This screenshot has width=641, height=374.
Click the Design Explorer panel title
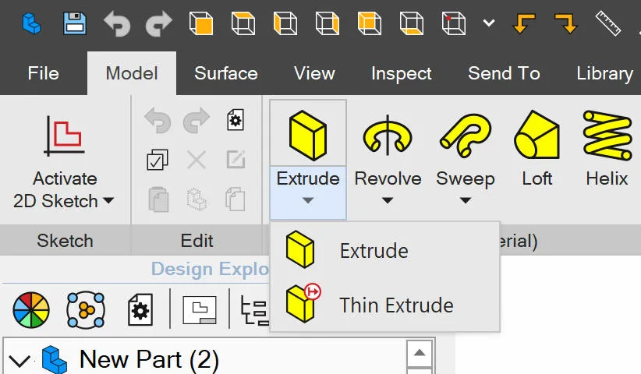210,269
